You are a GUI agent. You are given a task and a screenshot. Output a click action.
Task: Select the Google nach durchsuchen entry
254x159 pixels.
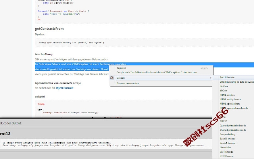tap(156, 72)
